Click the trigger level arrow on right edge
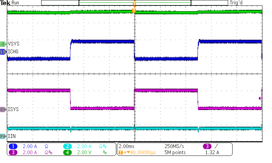The image size is (272, 163). click(260, 98)
